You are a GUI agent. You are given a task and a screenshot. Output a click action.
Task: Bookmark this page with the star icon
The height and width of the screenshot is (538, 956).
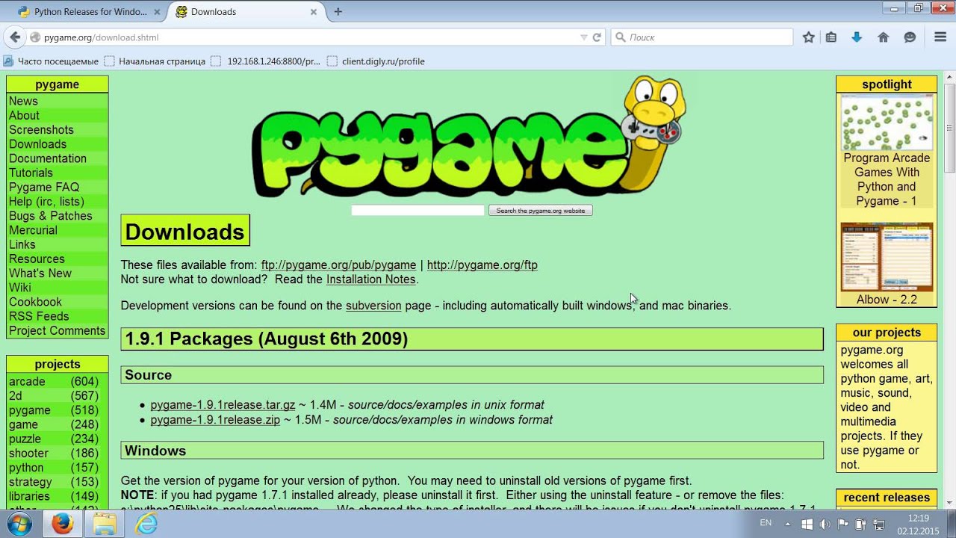pos(808,37)
